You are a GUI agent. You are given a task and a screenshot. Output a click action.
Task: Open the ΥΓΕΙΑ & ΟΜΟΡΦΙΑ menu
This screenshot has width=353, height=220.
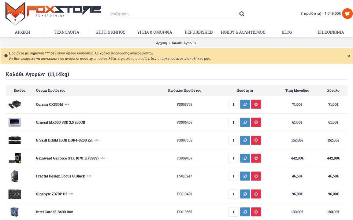155,32
